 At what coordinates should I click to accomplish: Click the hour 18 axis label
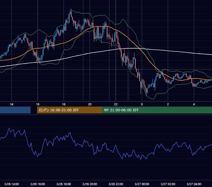point(64,104)
